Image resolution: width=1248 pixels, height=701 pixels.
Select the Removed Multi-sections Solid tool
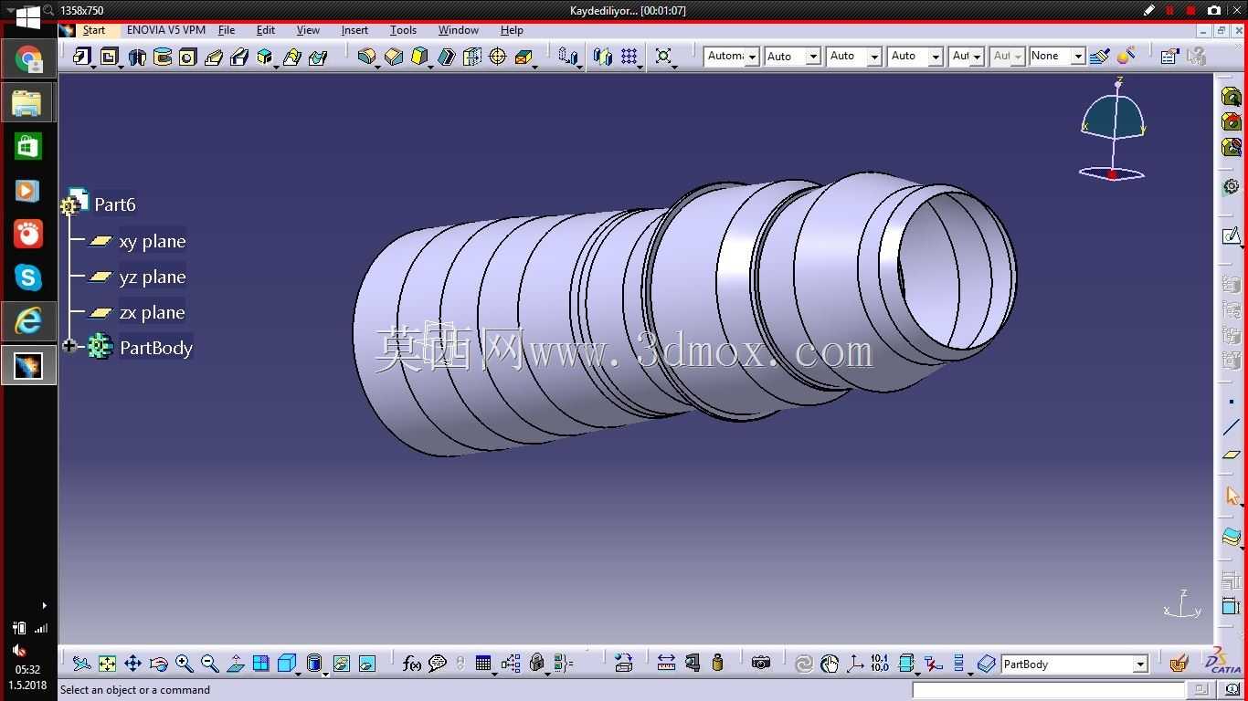pyautogui.click(x=318, y=57)
